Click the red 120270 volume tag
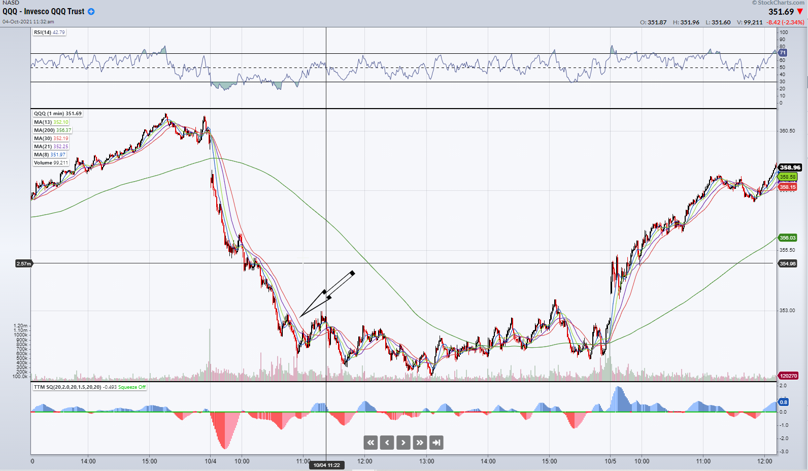This screenshot has width=808, height=471. tap(789, 376)
